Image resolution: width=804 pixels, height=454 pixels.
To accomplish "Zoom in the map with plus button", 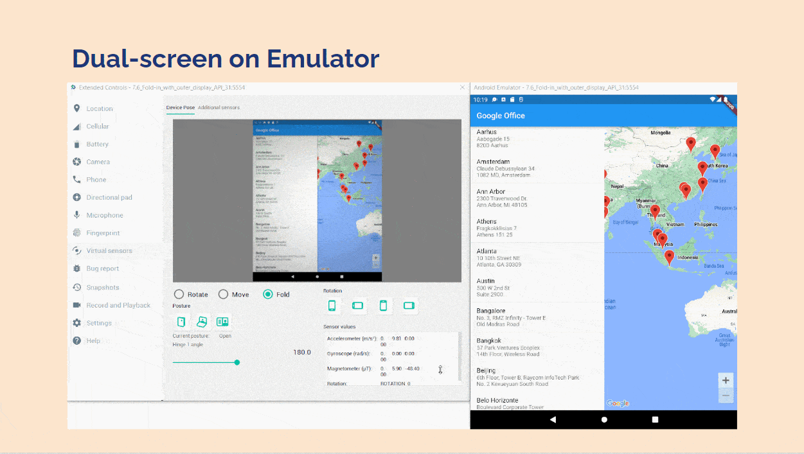I will point(726,380).
